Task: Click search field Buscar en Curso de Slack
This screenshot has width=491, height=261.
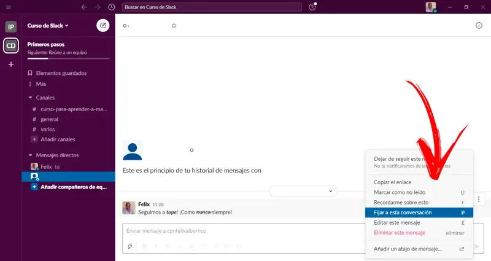Action: [212, 7]
